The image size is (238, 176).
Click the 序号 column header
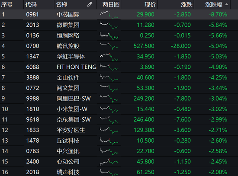point(6,5)
